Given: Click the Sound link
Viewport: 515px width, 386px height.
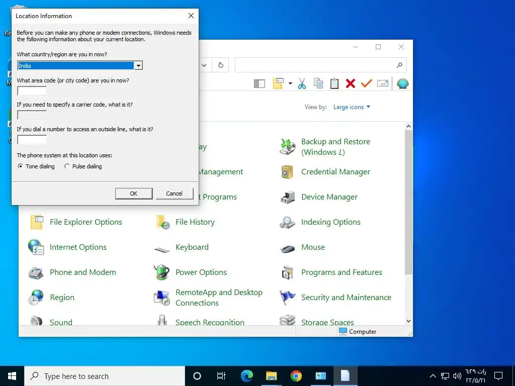Looking at the screenshot, I should click(61, 322).
